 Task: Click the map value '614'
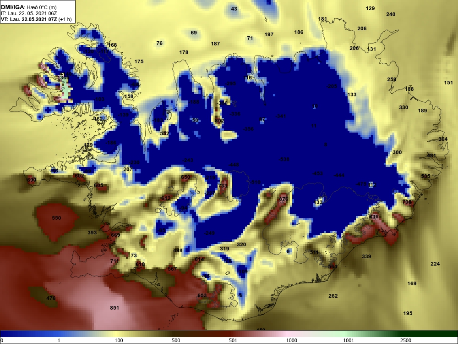[199, 259]
